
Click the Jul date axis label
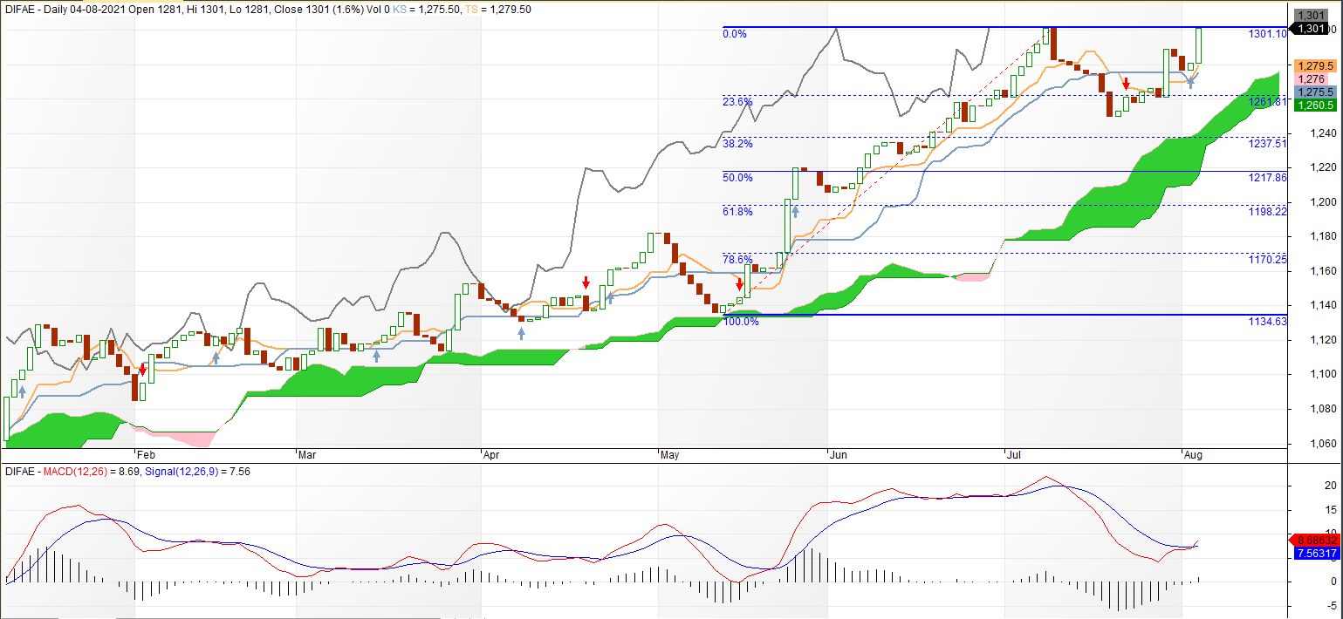(1015, 455)
